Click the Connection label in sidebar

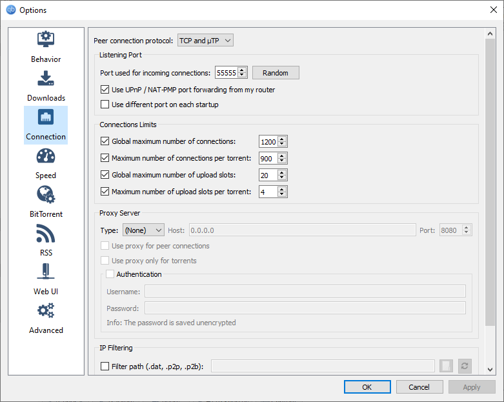click(46, 137)
